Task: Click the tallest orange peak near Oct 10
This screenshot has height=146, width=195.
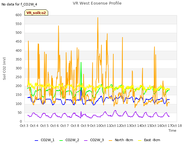Action: 98,18
